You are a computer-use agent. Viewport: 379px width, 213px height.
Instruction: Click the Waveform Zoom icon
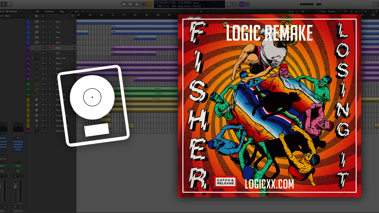coord(346,12)
